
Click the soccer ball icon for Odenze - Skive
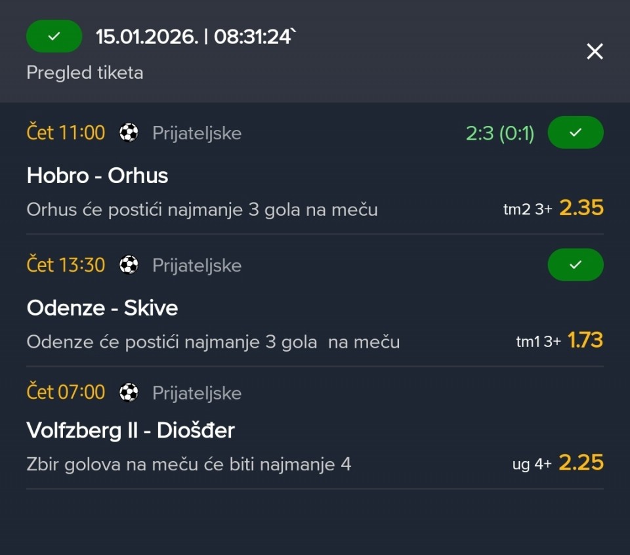[129, 265]
